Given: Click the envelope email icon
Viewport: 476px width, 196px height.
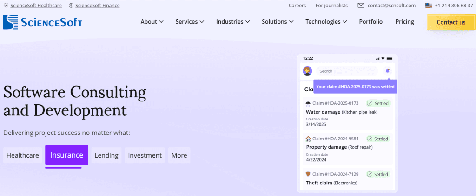Looking at the screenshot, I should (x=361, y=6).
